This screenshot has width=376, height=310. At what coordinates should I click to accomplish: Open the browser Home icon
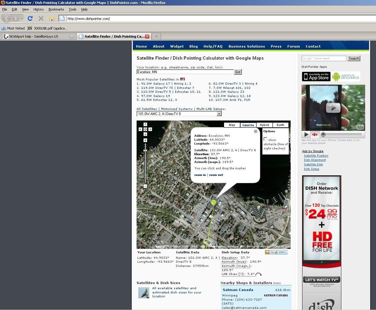pos(52,18)
